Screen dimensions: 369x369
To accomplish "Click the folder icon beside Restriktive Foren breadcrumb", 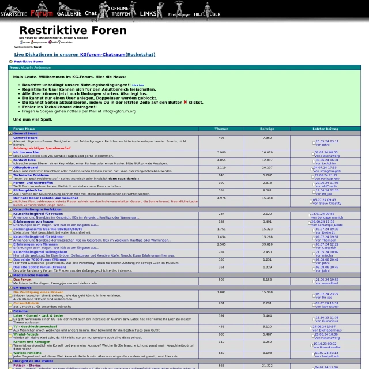I will pos(11,62).
